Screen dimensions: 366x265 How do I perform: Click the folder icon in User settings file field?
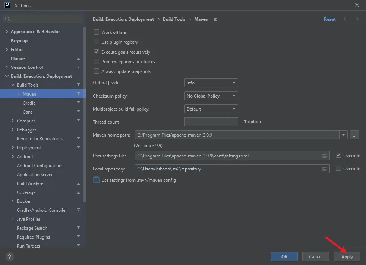[325, 156]
